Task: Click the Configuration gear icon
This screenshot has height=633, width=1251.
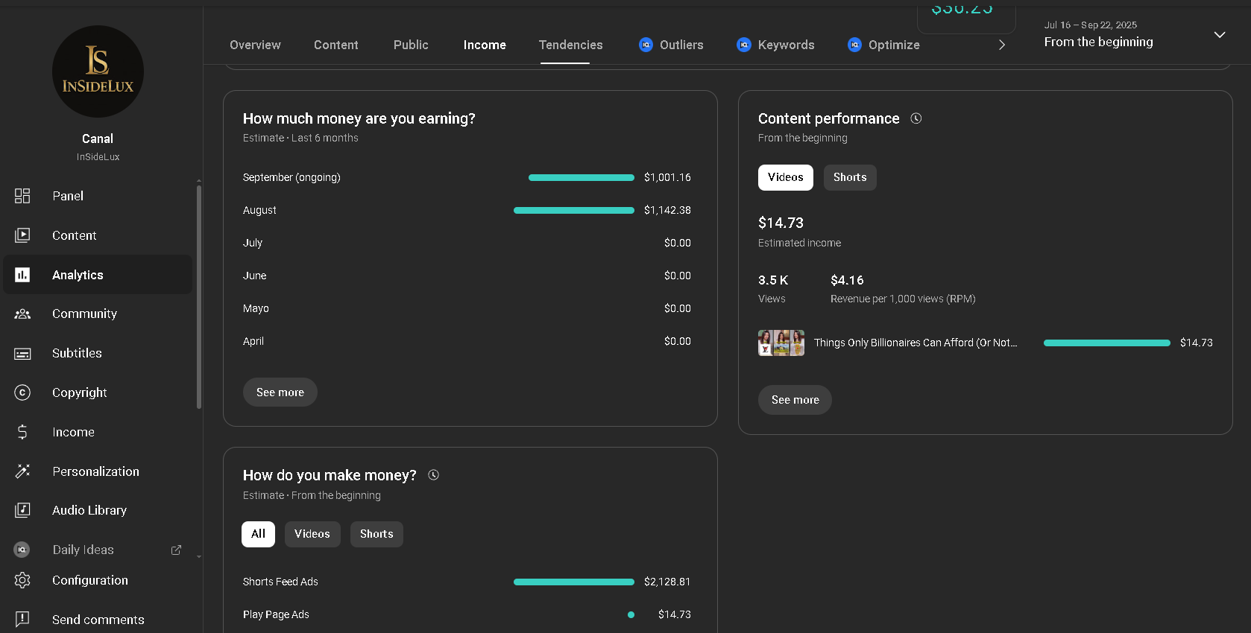Action: click(22, 580)
